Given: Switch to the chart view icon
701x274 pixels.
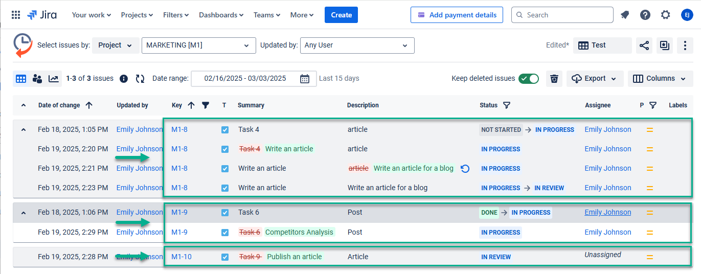Looking at the screenshot, I should [54, 79].
